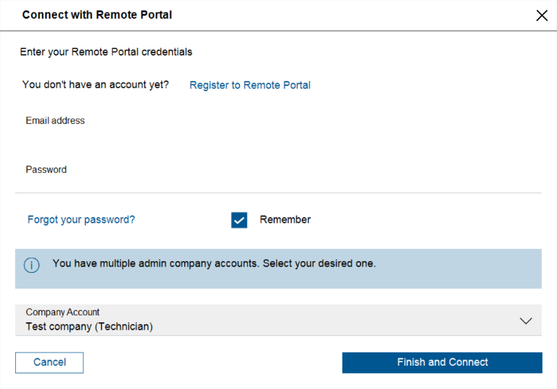Click the Finish and Connect button
Screen dimensions: 557x389
[x=442, y=362]
